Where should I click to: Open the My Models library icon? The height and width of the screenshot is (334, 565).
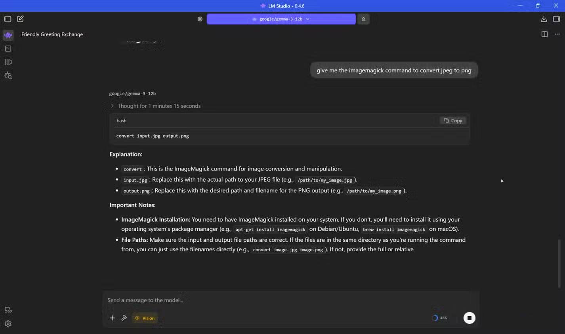point(8,62)
